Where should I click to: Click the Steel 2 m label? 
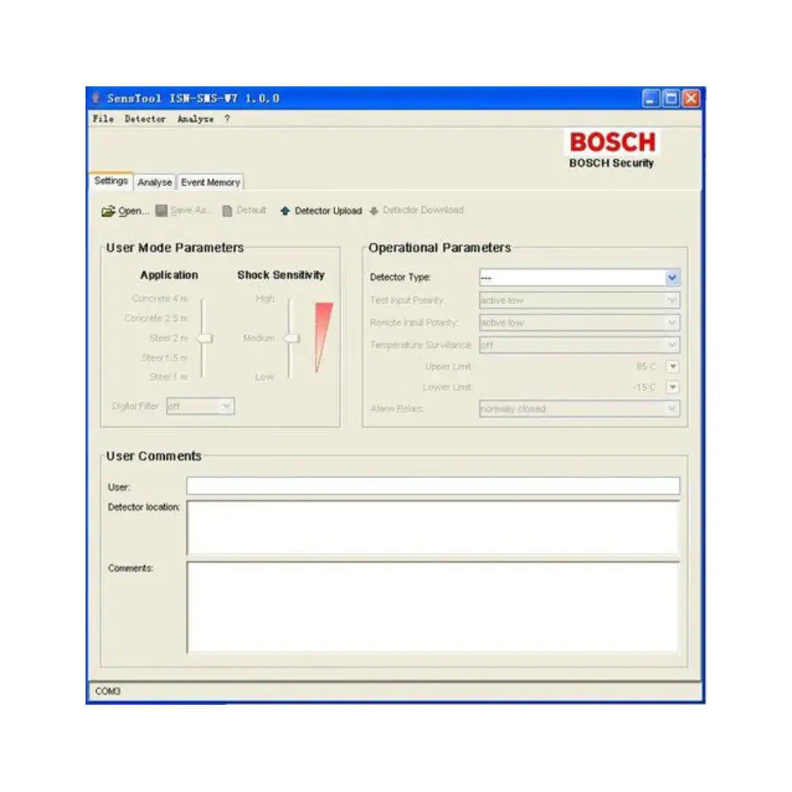coord(168,338)
